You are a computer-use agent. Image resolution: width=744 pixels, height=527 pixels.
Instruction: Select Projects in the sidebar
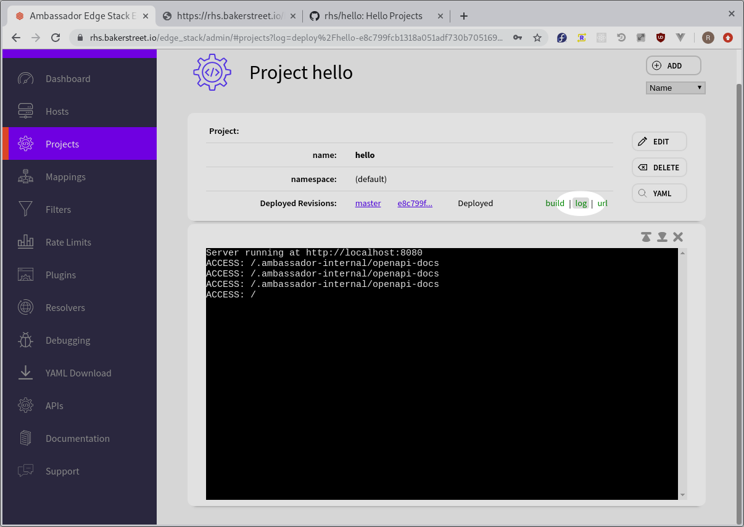click(x=80, y=144)
